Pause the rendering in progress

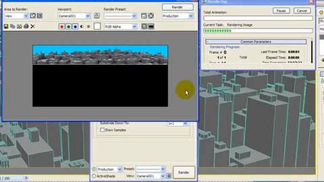[281, 11]
